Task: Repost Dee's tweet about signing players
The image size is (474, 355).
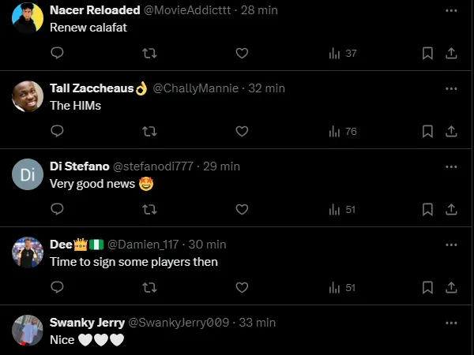Action: 149,287
